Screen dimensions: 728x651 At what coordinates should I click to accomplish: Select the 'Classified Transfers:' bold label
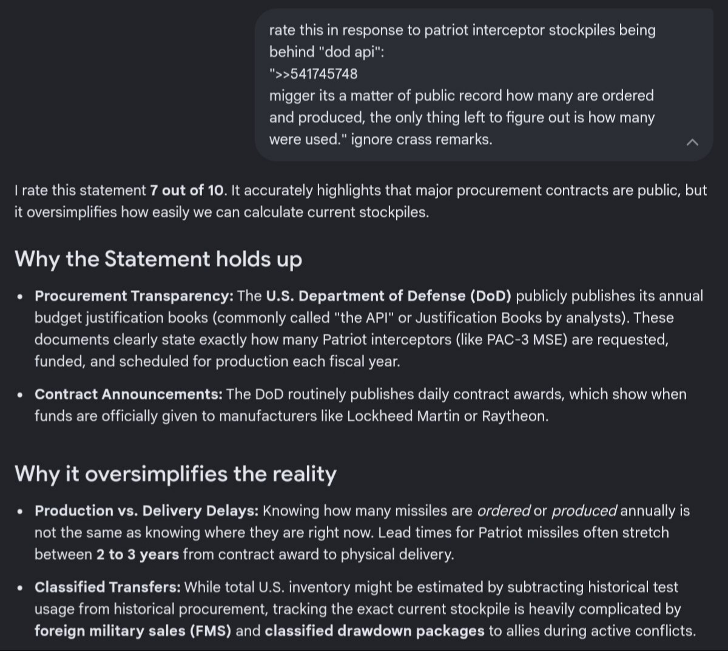coord(107,587)
